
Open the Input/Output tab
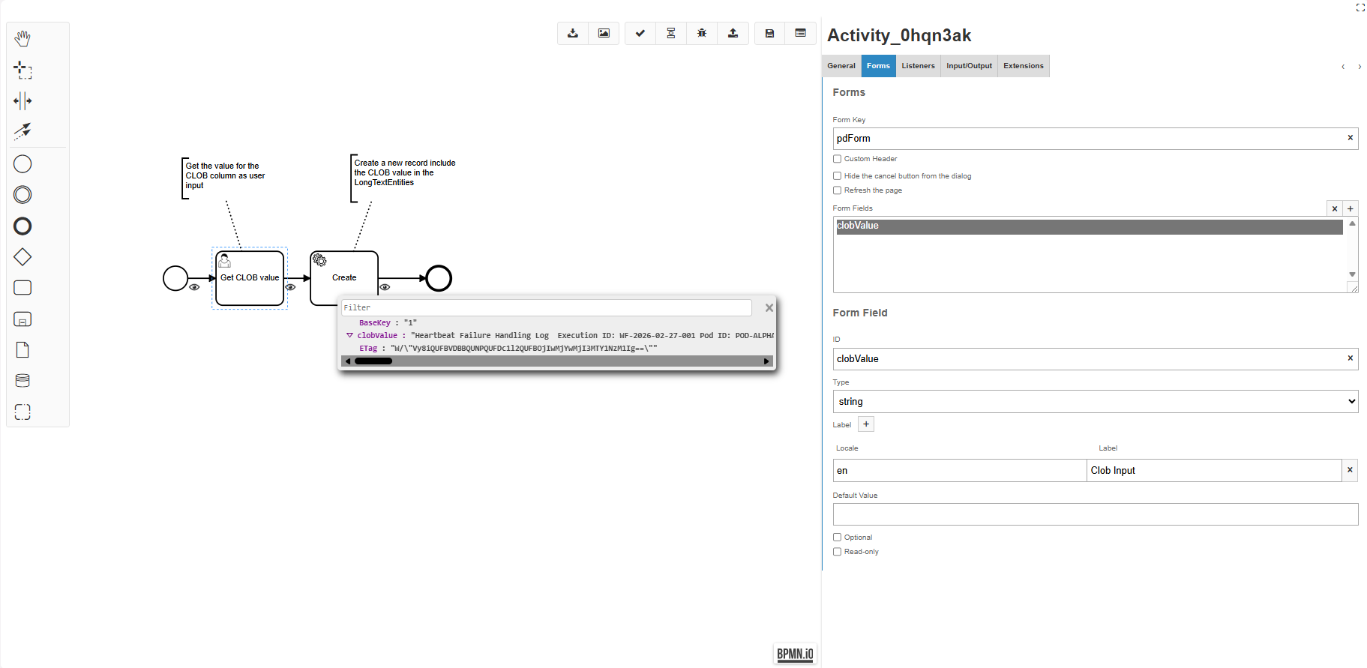pos(969,66)
